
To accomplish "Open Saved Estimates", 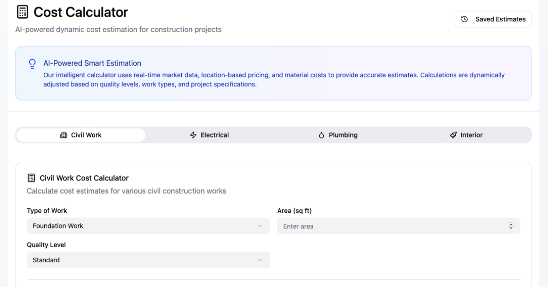I will [x=493, y=19].
